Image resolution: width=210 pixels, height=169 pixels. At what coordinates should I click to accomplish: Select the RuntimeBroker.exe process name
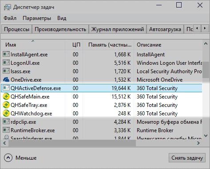pyautogui.click(x=33, y=130)
